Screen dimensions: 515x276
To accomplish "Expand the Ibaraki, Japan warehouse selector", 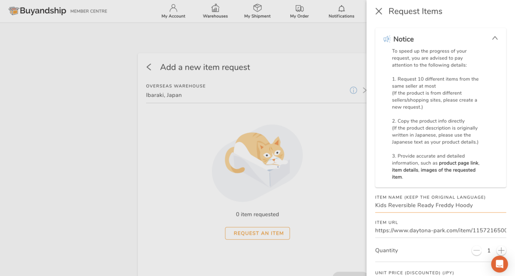I will pos(364,90).
